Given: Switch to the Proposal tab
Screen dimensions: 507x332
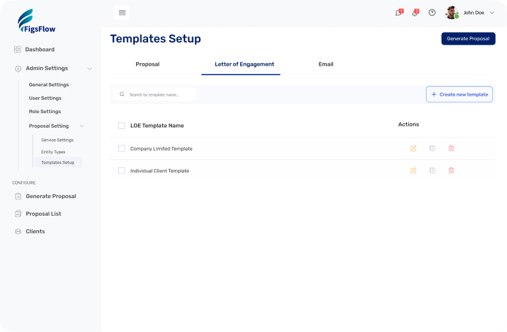Looking at the screenshot, I should [148, 64].
